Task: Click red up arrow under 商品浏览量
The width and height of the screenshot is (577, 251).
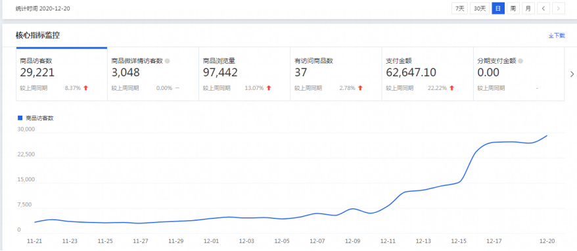Action: (269, 88)
